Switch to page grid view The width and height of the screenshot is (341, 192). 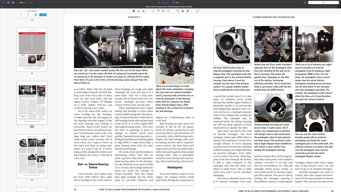(x=8, y=3)
